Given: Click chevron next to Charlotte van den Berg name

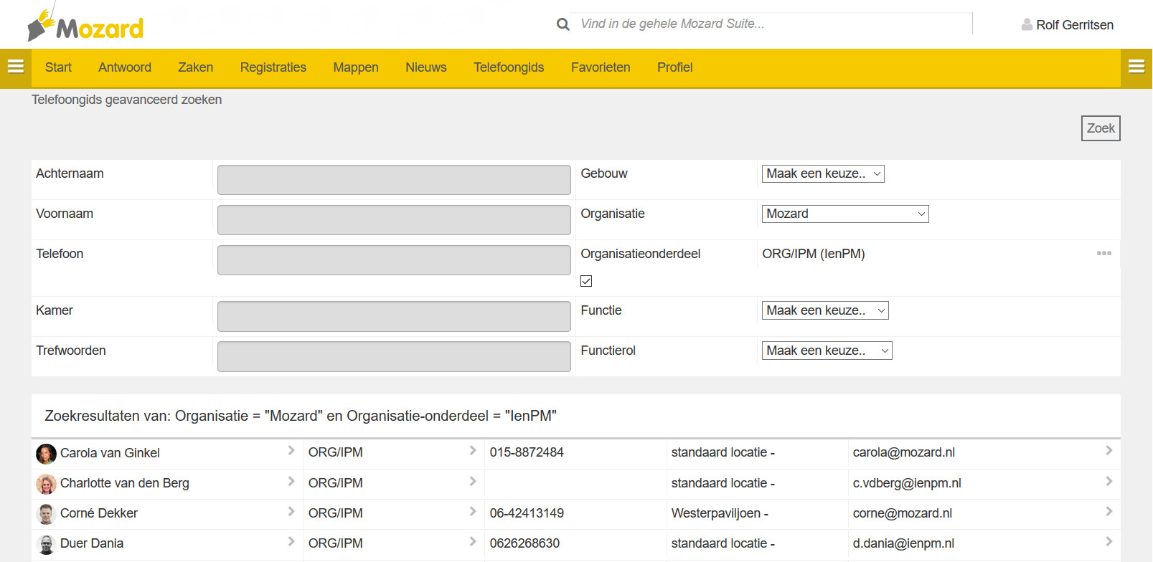Looking at the screenshot, I should coord(291,481).
